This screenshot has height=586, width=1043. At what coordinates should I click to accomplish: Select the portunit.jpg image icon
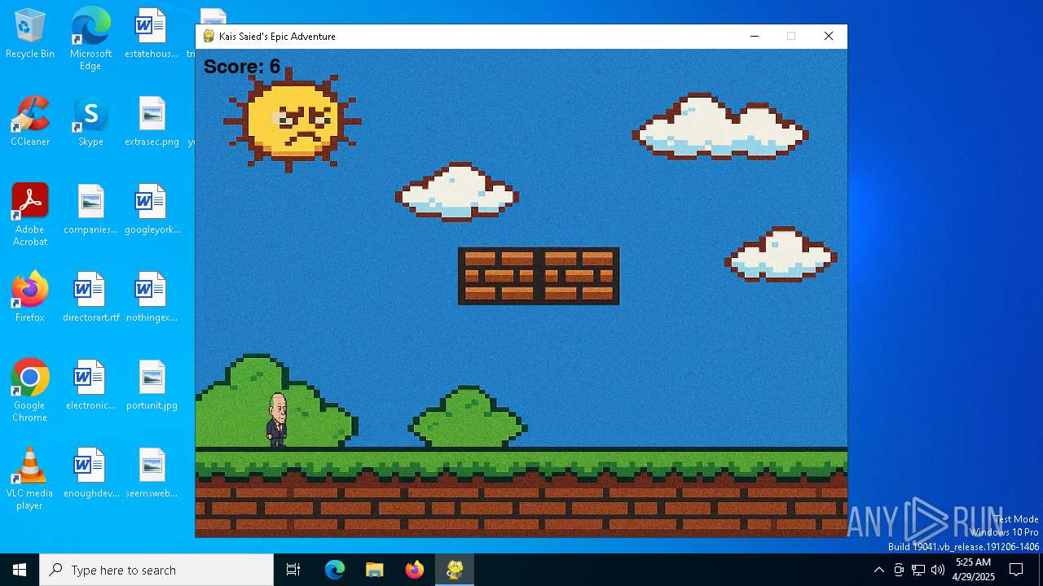(x=152, y=386)
